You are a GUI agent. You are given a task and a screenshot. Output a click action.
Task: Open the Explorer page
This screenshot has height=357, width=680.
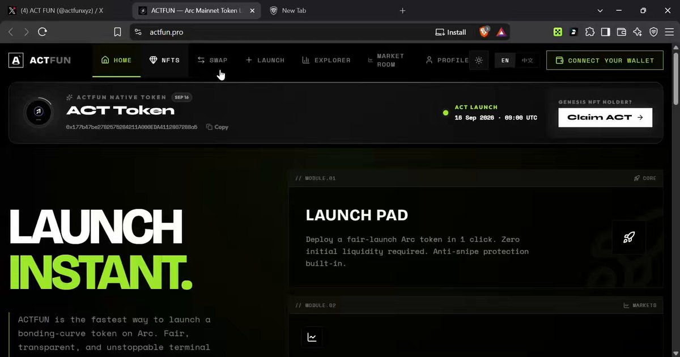point(326,60)
